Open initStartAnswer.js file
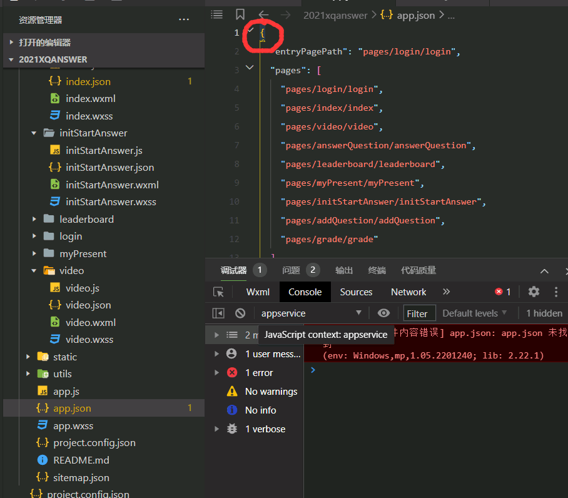Screen dimensions: 568x498 [x=104, y=150]
